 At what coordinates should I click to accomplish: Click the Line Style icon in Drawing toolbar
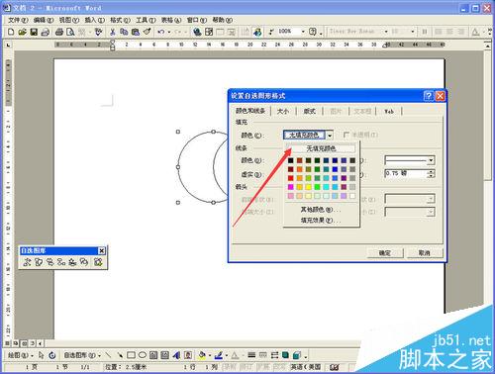tap(251, 355)
